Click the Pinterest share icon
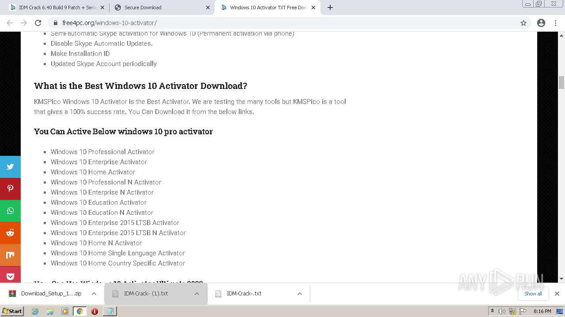This screenshot has width=565, height=317. click(x=10, y=189)
